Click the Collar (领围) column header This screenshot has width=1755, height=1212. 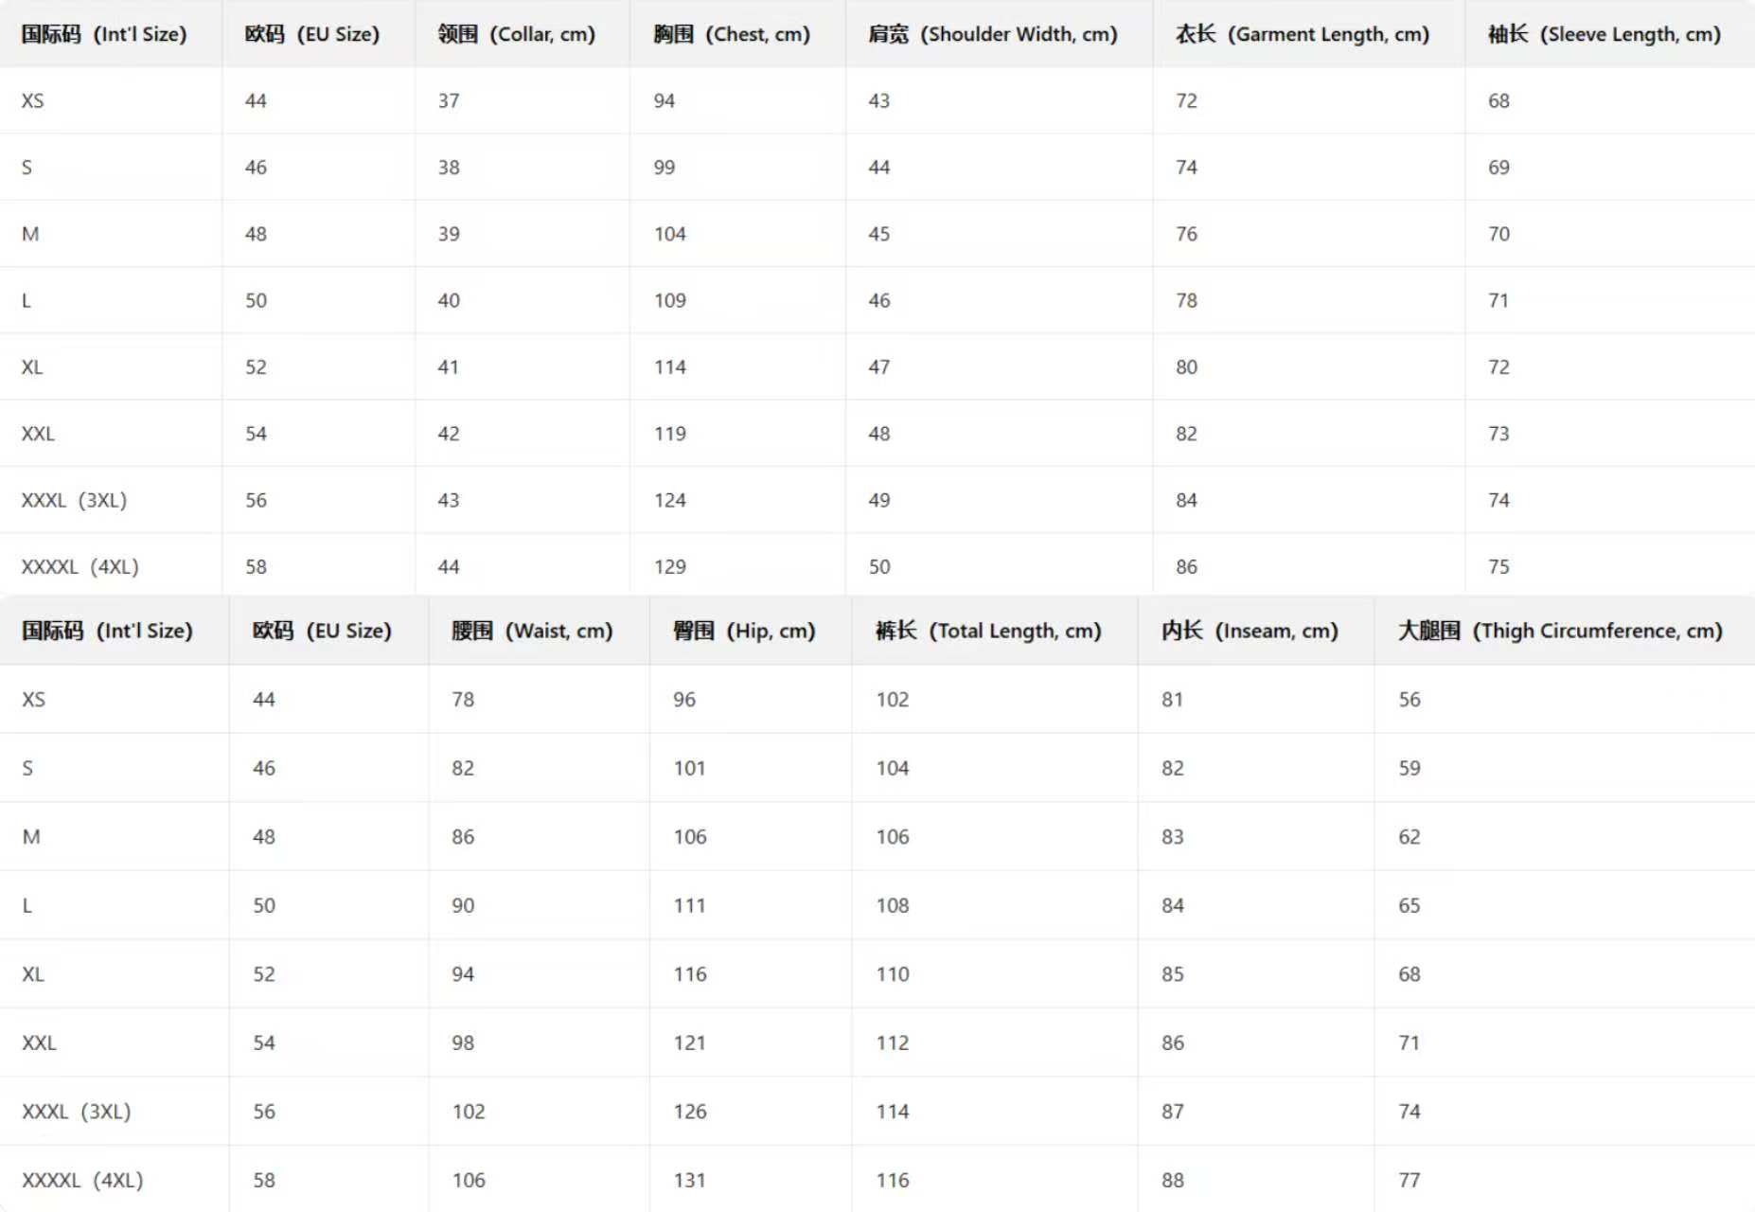[516, 34]
